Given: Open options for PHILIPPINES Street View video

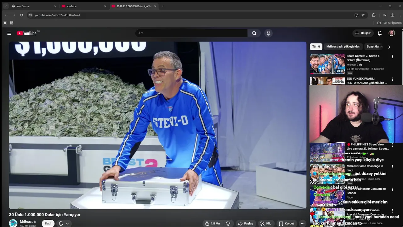Looking at the screenshot, I should [392, 145].
